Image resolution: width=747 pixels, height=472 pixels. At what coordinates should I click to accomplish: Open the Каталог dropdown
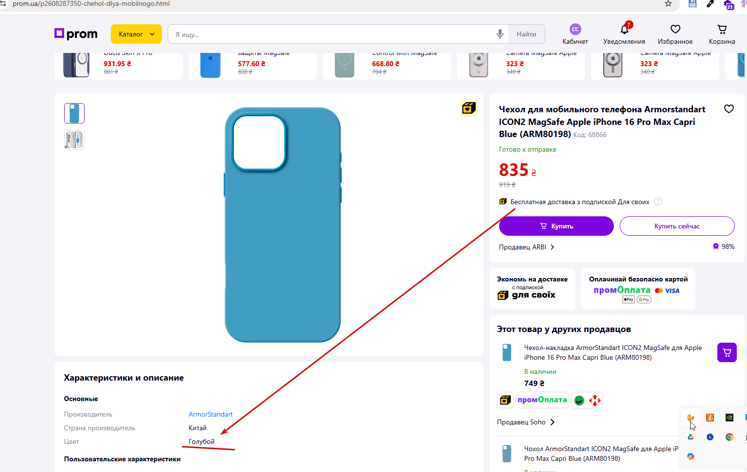(136, 34)
